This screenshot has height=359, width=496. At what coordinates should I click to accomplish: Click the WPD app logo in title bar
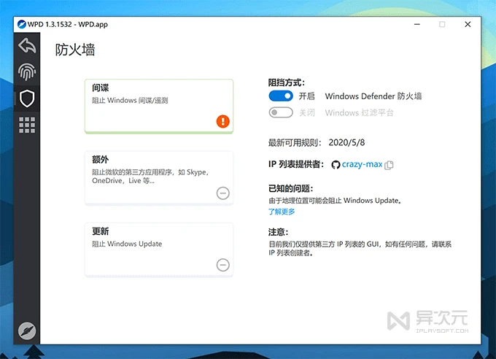point(22,24)
